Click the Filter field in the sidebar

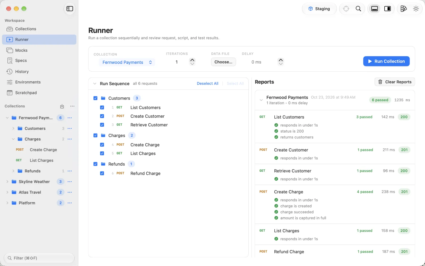[x=39, y=258]
